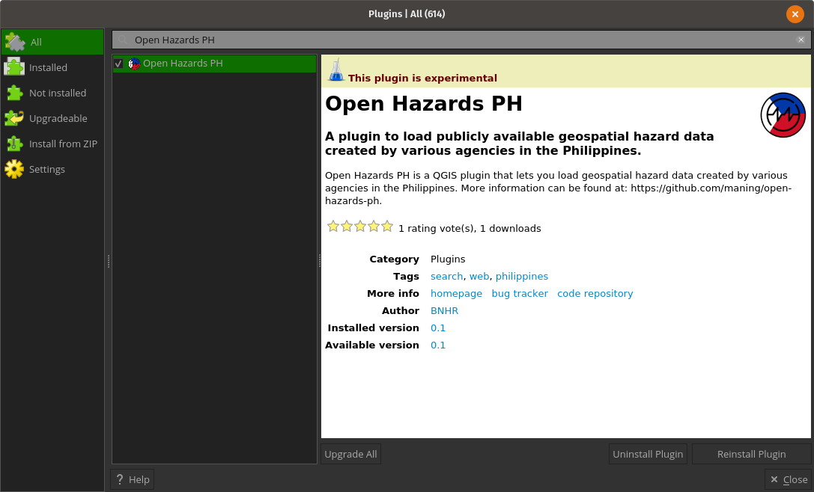This screenshot has width=814, height=492.
Task: Click the Upgradeable plugins arrow icon
Action: pos(14,118)
